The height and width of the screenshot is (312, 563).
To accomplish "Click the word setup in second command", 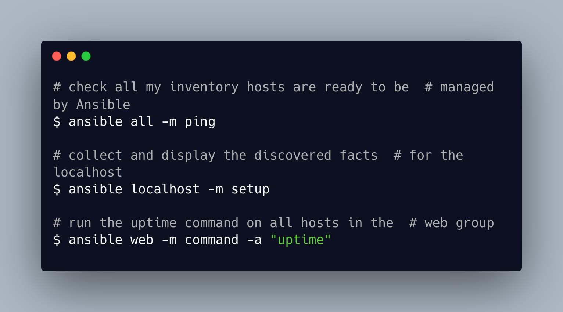I will coord(250,189).
